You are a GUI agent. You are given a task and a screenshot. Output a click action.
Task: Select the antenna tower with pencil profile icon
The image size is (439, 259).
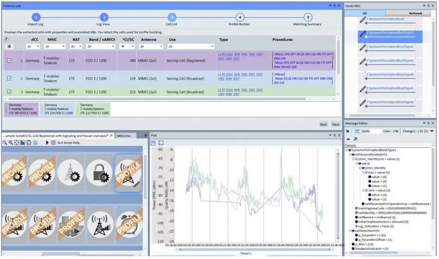pyautogui.click(x=129, y=173)
